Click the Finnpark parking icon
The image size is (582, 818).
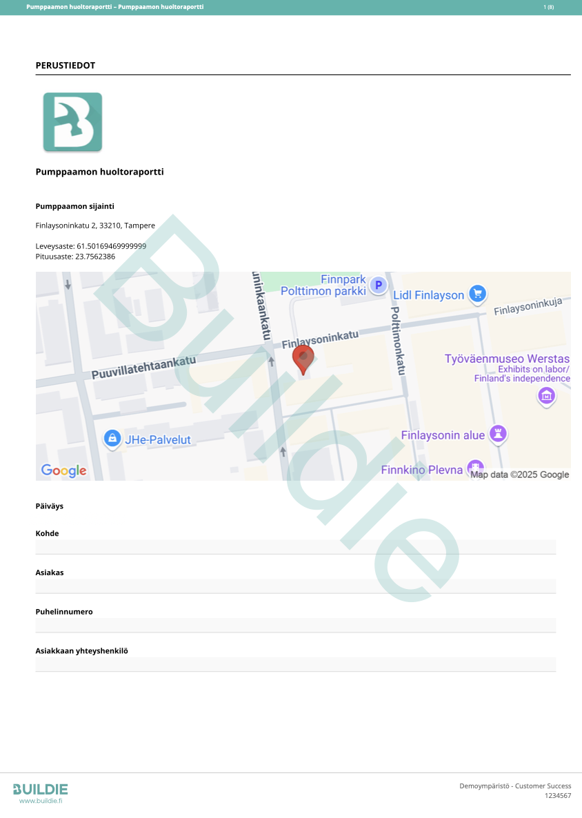point(378,284)
